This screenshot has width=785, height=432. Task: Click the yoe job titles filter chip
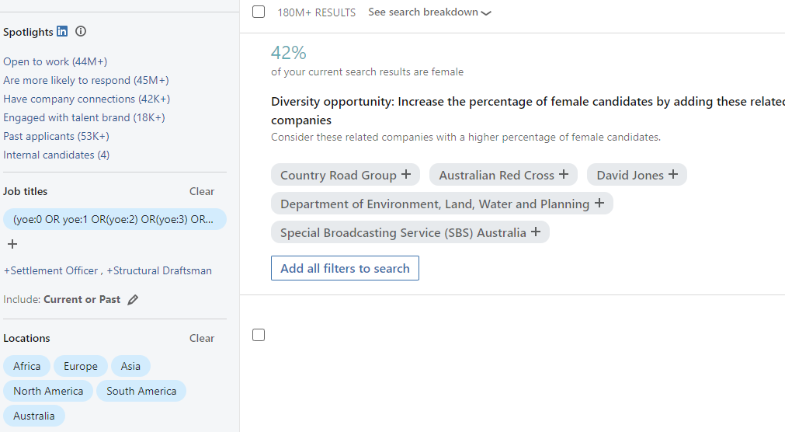[114, 219]
